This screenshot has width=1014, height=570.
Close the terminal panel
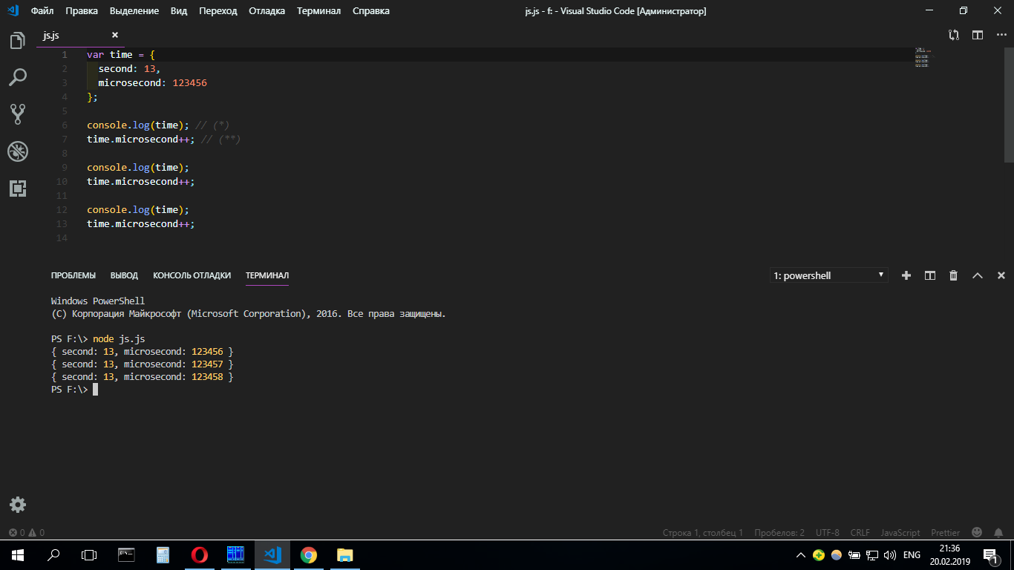coord(1001,275)
